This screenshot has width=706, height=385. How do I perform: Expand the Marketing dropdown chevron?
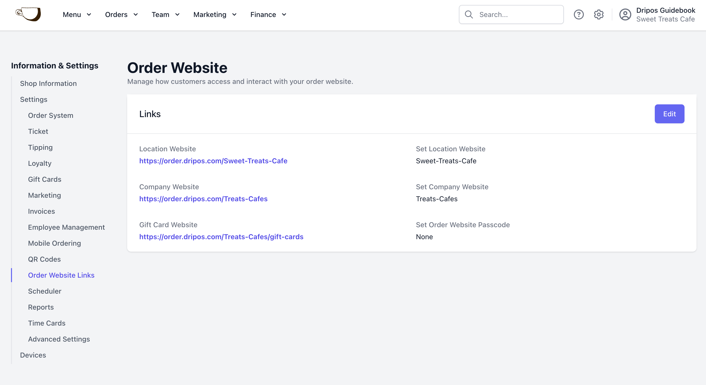click(x=234, y=14)
